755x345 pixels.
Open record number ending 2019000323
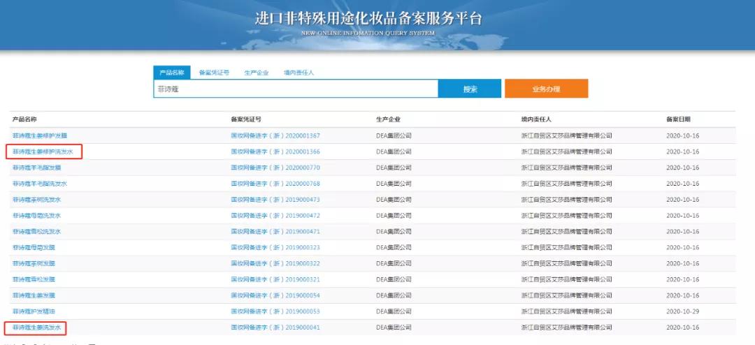tap(275, 247)
